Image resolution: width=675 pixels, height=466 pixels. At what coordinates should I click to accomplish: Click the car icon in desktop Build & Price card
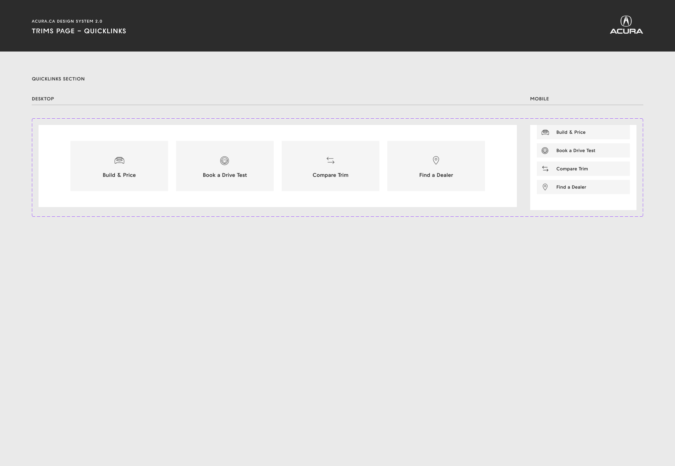[119, 161]
